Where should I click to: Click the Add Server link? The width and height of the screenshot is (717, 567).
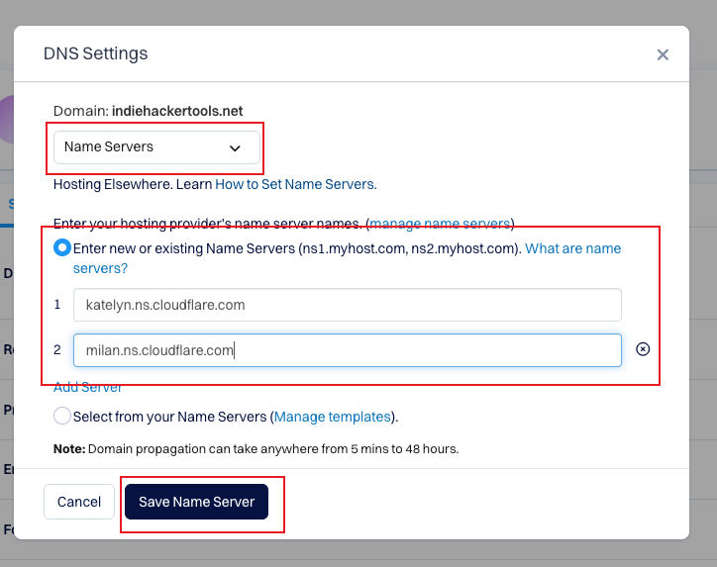click(87, 387)
